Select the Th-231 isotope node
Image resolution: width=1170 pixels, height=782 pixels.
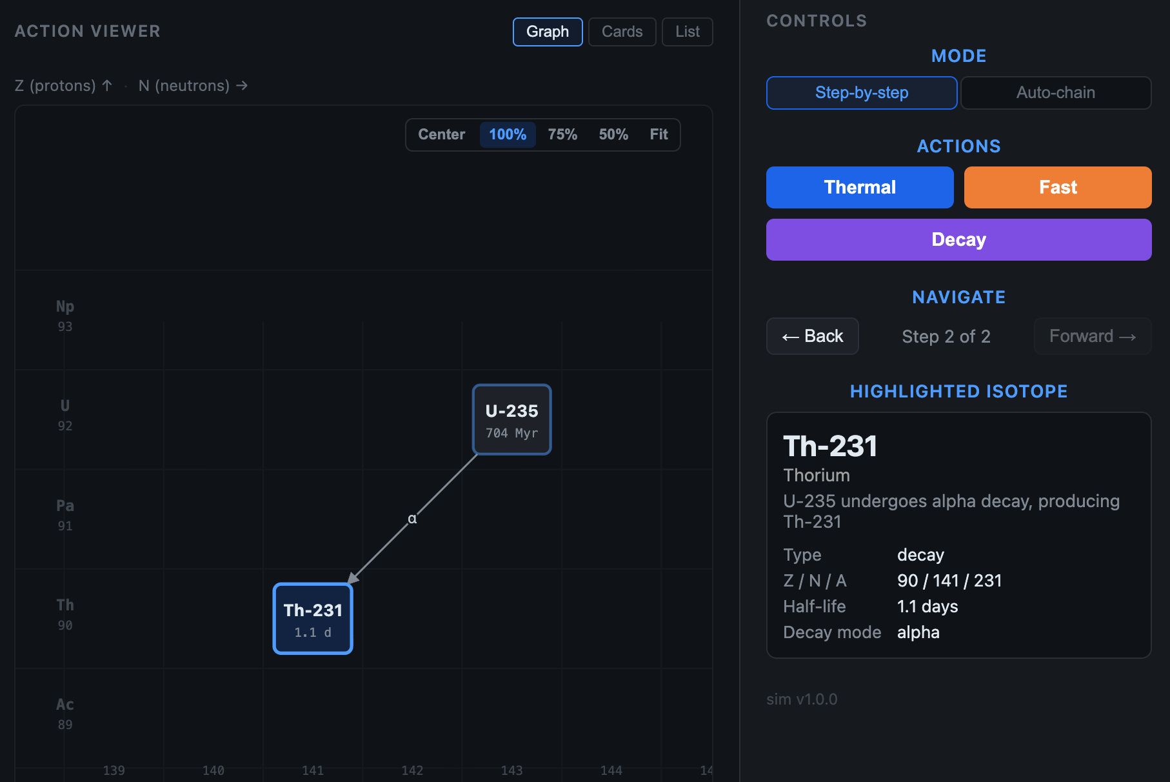[x=313, y=619]
